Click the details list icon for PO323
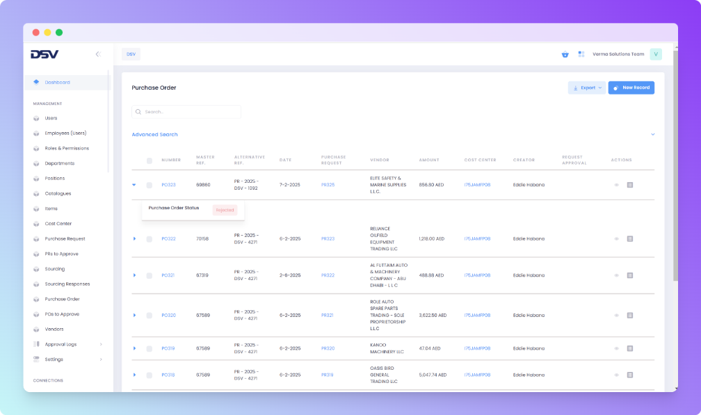The image size is (701, 415). (x=630, y=185)
